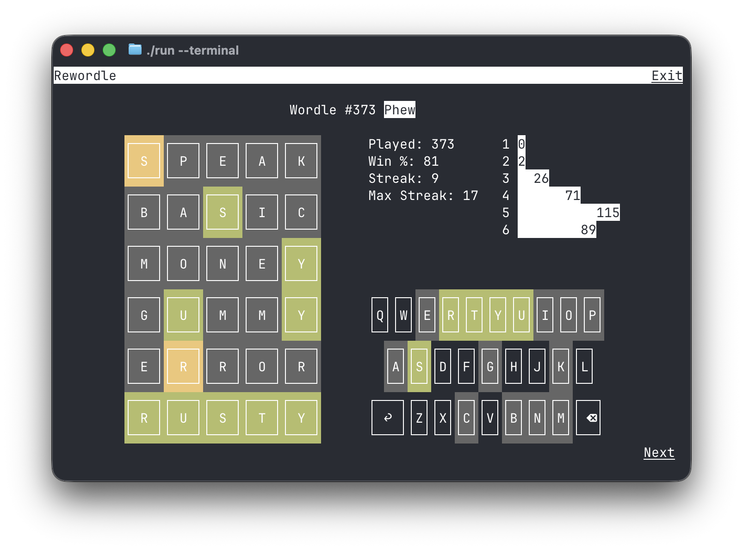
Task: Tap the C key on keyboard
Action: (466, 418)
